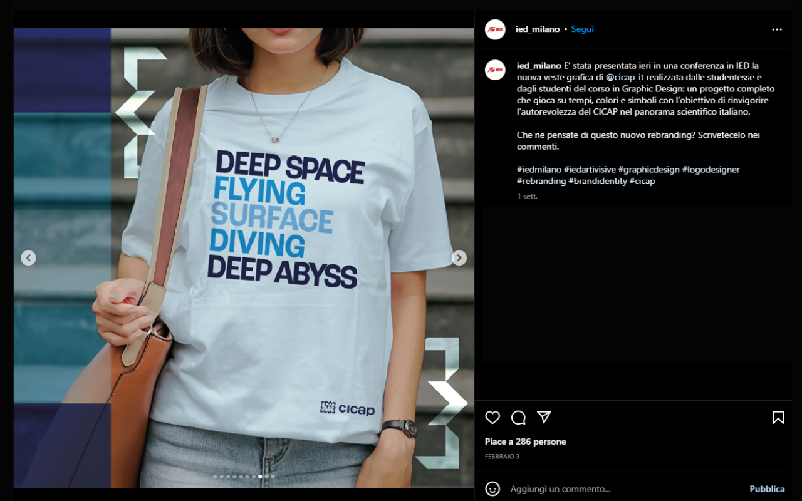
Task: Select the last carousel indicator dot
Action: point(273,477)
